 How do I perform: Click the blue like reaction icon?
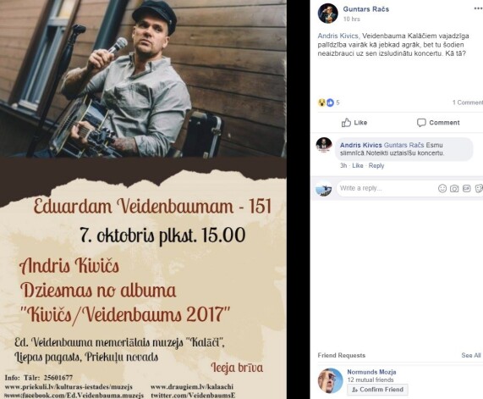(330, 103)
